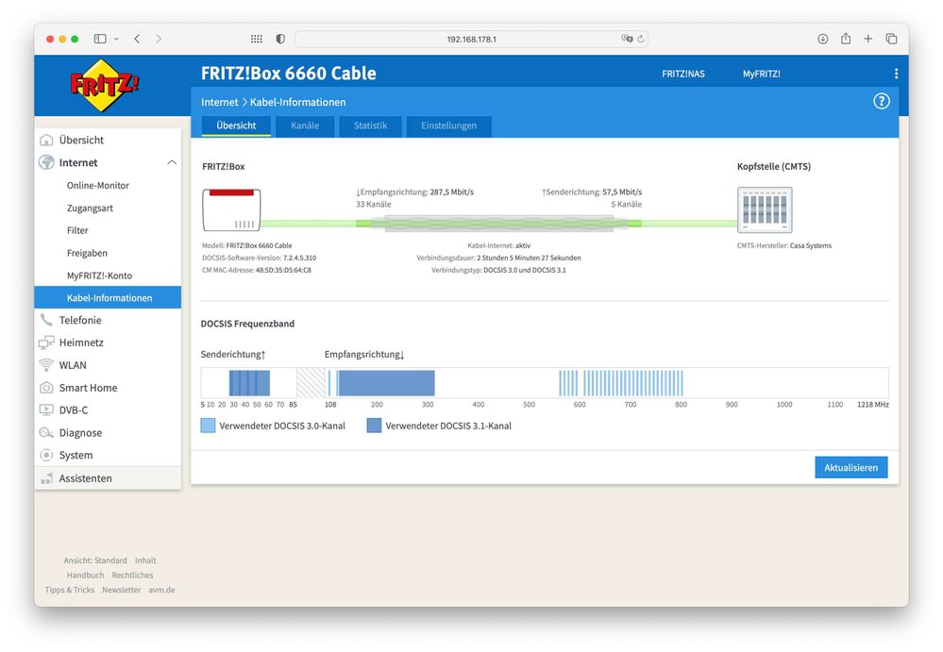Open the FRITZ!NAS link
This screenshot has height=652, width=943.
(683, 74)
